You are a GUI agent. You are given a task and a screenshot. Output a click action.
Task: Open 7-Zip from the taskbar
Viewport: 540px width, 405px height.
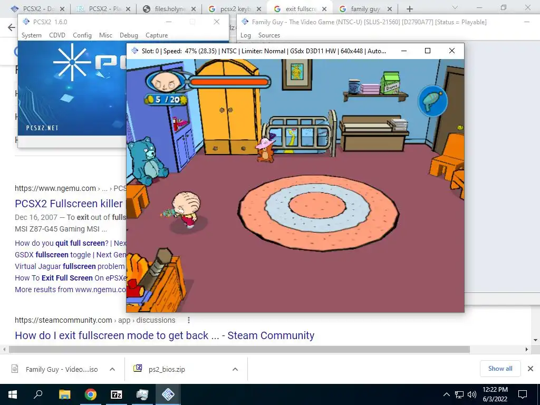[x=117, y=394]
